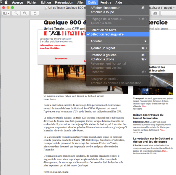Click the tunnel train thumbnail image

point(153,84)
